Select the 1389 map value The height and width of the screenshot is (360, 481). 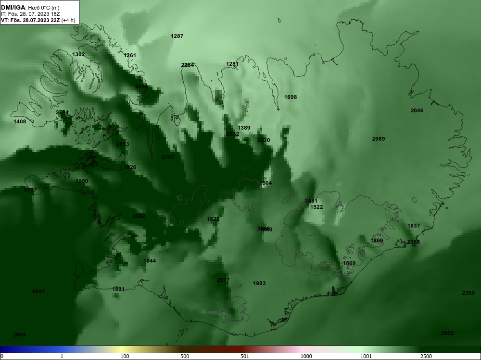(244, 128)
